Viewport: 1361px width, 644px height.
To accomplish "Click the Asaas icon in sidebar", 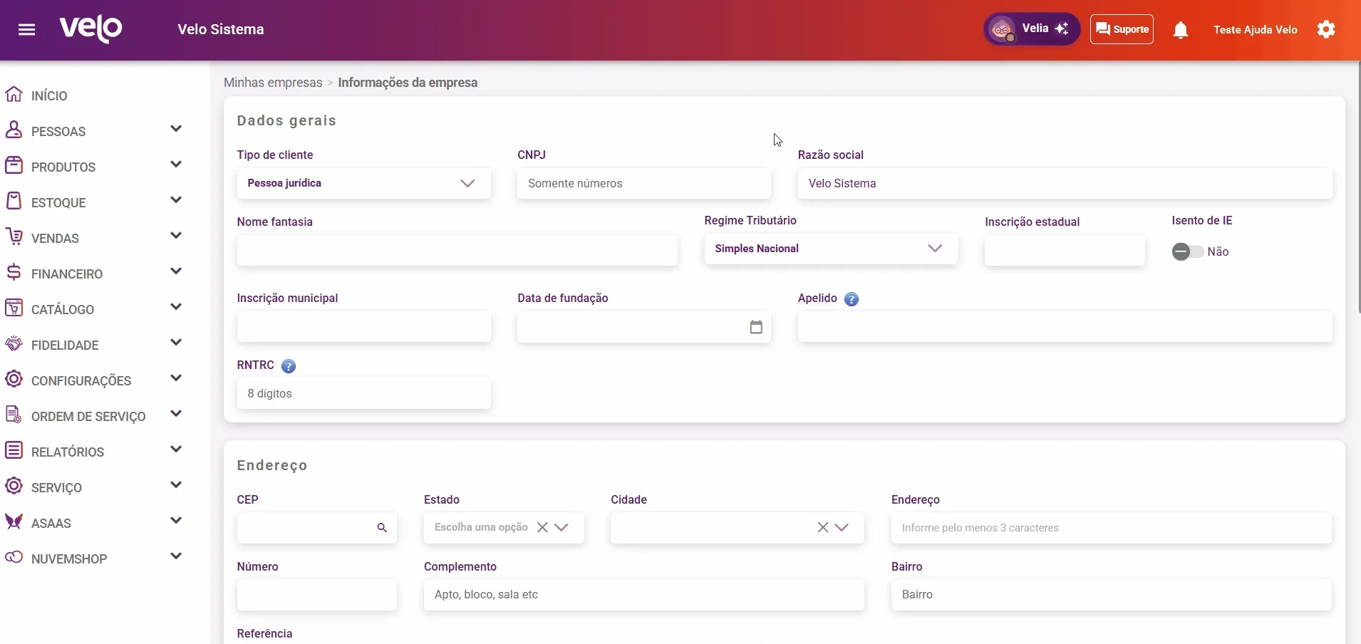I will 14,521.
